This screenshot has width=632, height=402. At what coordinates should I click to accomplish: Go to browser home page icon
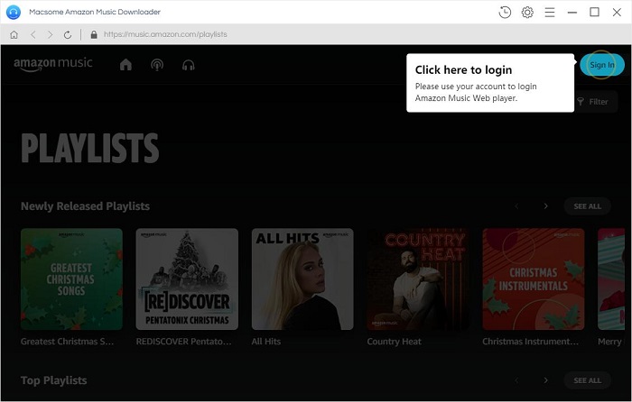click(x=14, y=34)
